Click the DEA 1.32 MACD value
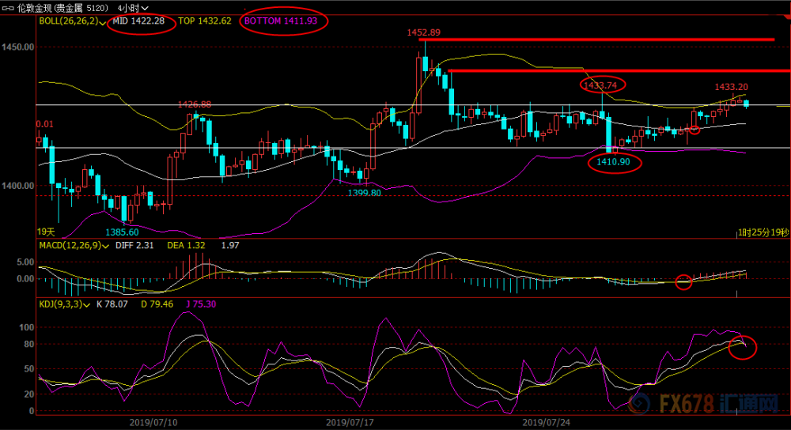The width and height of the screenshot is (791, 430). [x=186, y=246]
